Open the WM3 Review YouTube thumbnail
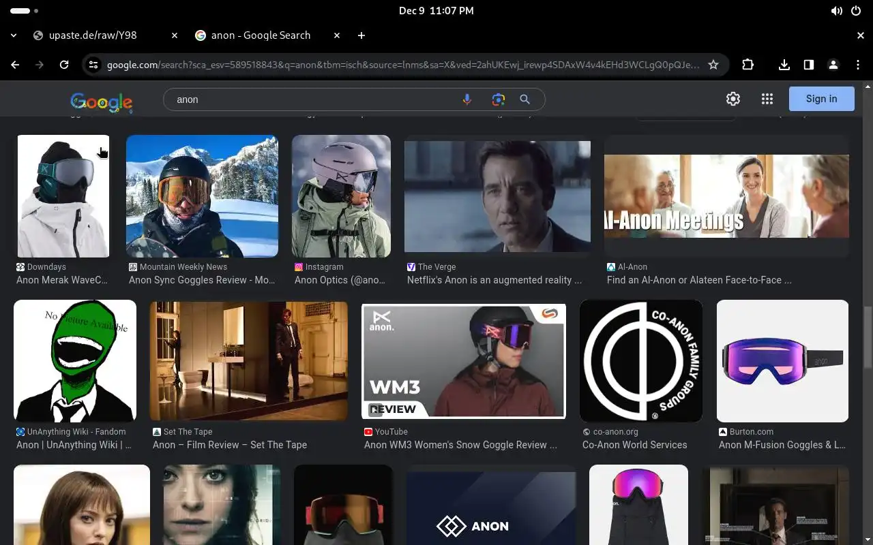This screenshot has width=873, height=545. point(464,361)
